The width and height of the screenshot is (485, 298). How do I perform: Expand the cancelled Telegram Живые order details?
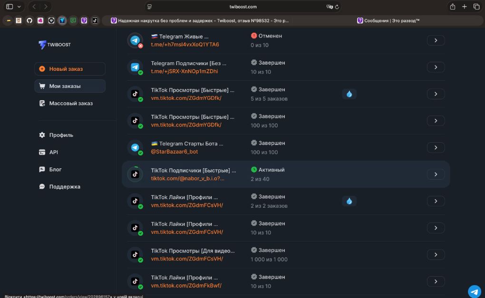click(x=436, y=40)
